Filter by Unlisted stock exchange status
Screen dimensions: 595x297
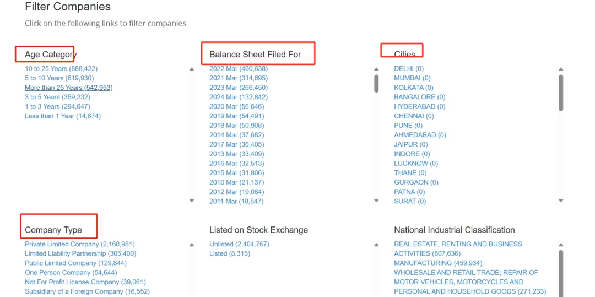coord(239,244)
